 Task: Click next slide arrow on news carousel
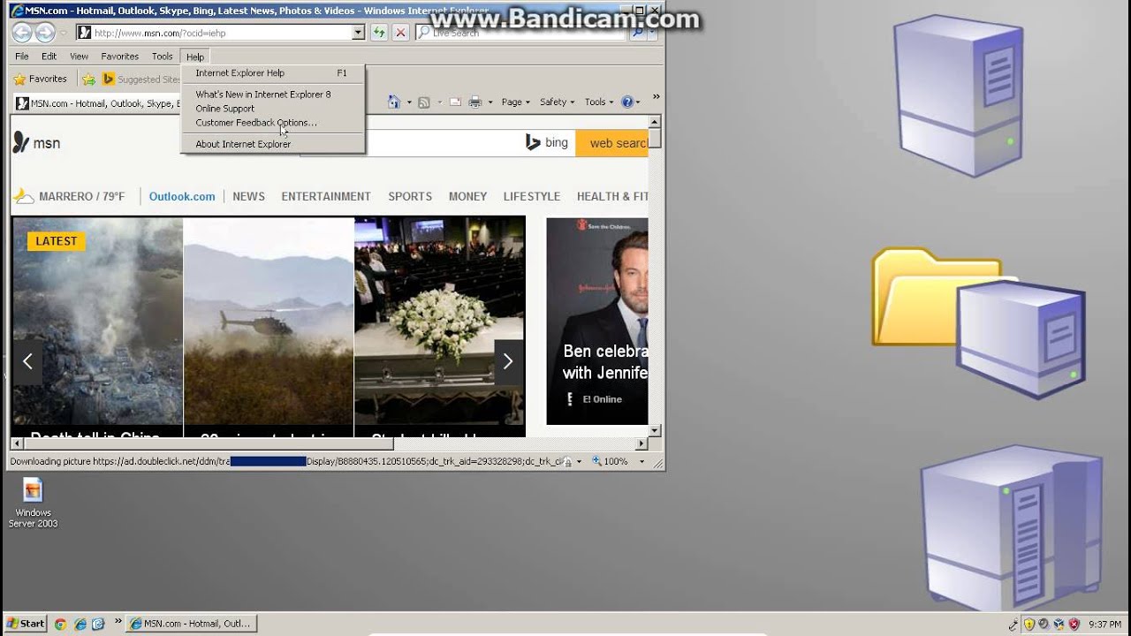click(508, 360)
